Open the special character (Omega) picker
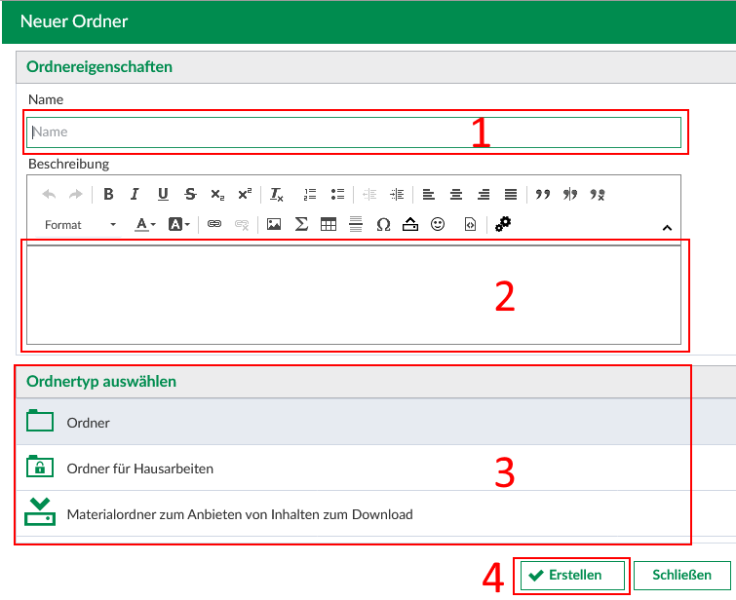 [383, 224]
